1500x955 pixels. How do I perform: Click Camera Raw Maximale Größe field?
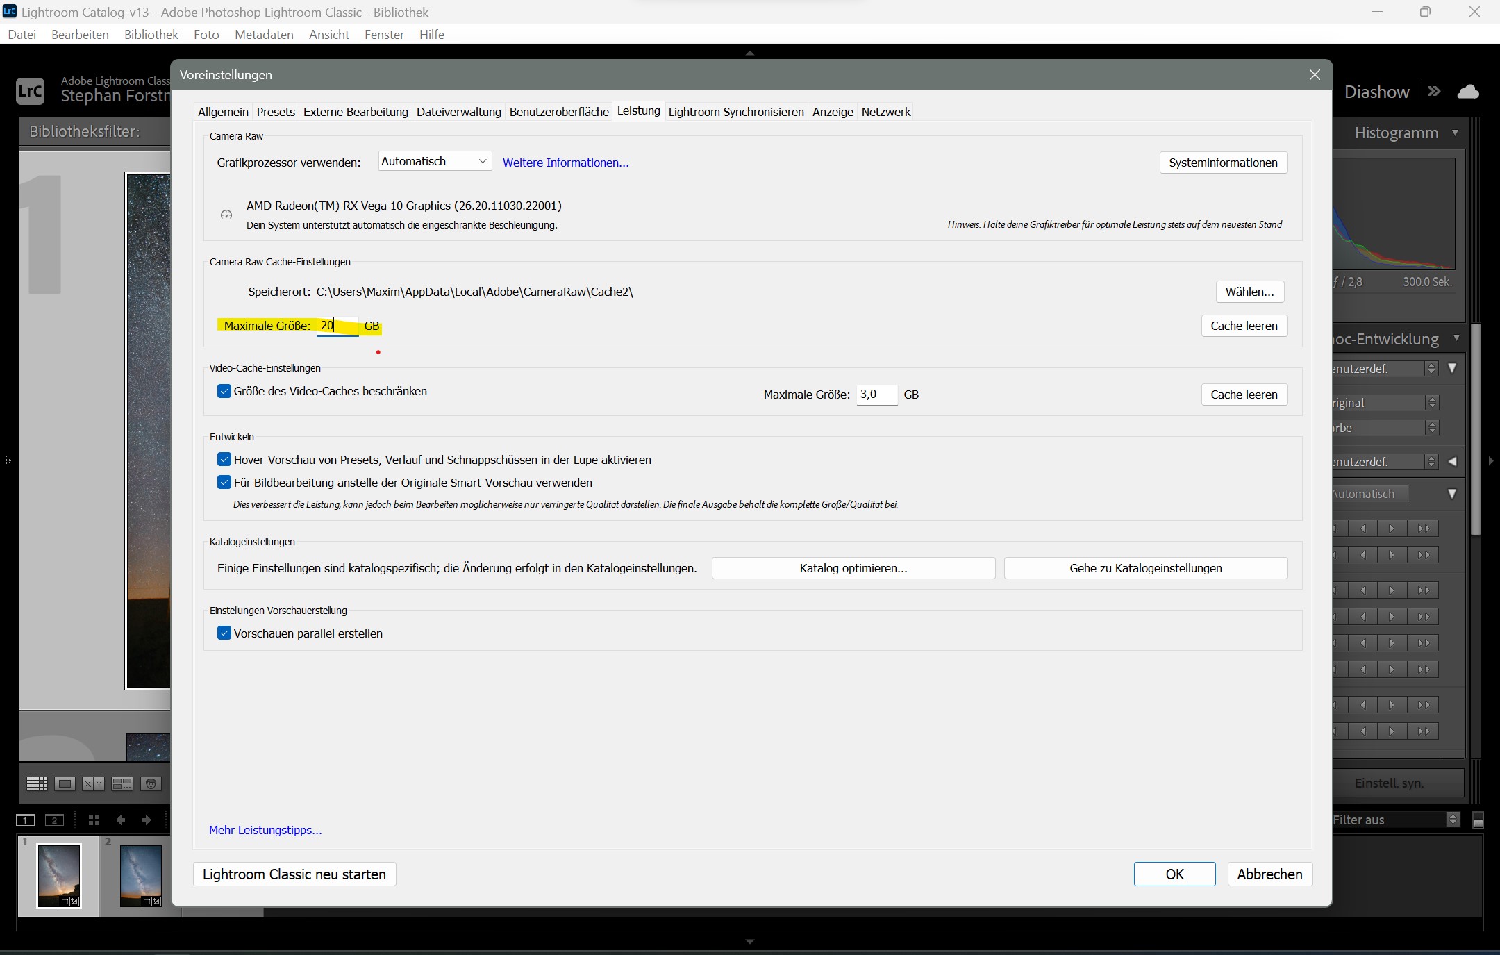337,325
